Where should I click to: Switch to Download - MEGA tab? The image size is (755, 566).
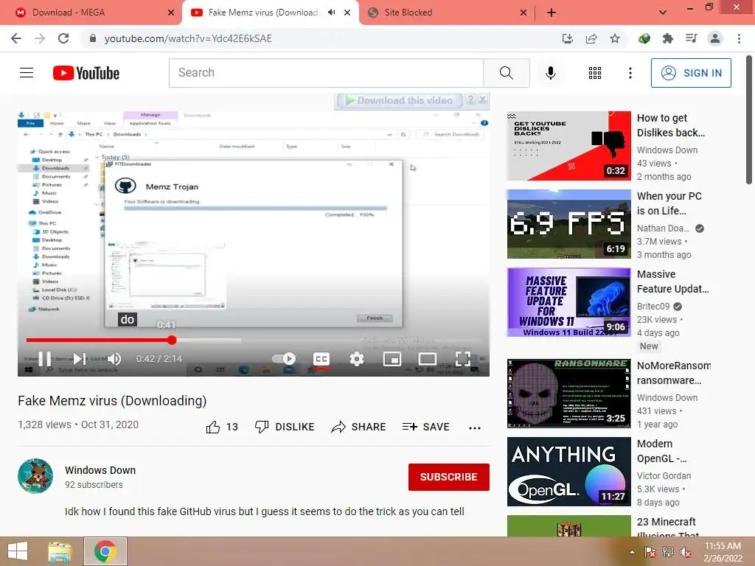click(91, 13)
